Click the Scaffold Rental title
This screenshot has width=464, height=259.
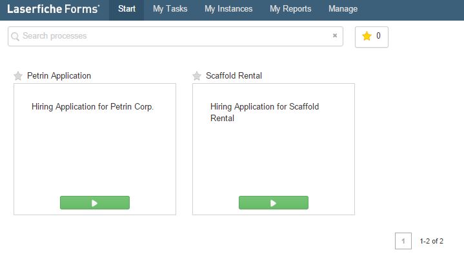pyautogui.click(x=234, y=76)
